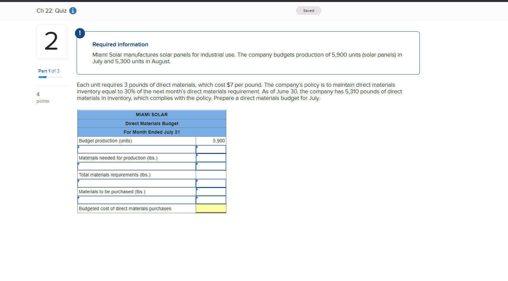Viewport: 508px width, 281px height.
Task: Open the dropdown below Total materials requirements
Action: pyautogui.click(x=137, y=183)
